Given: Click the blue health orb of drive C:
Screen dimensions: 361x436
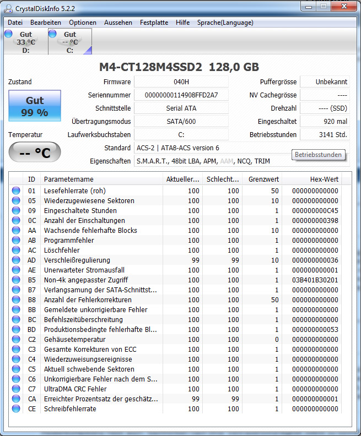Looking at the screenshot, I should pos(52,34).
